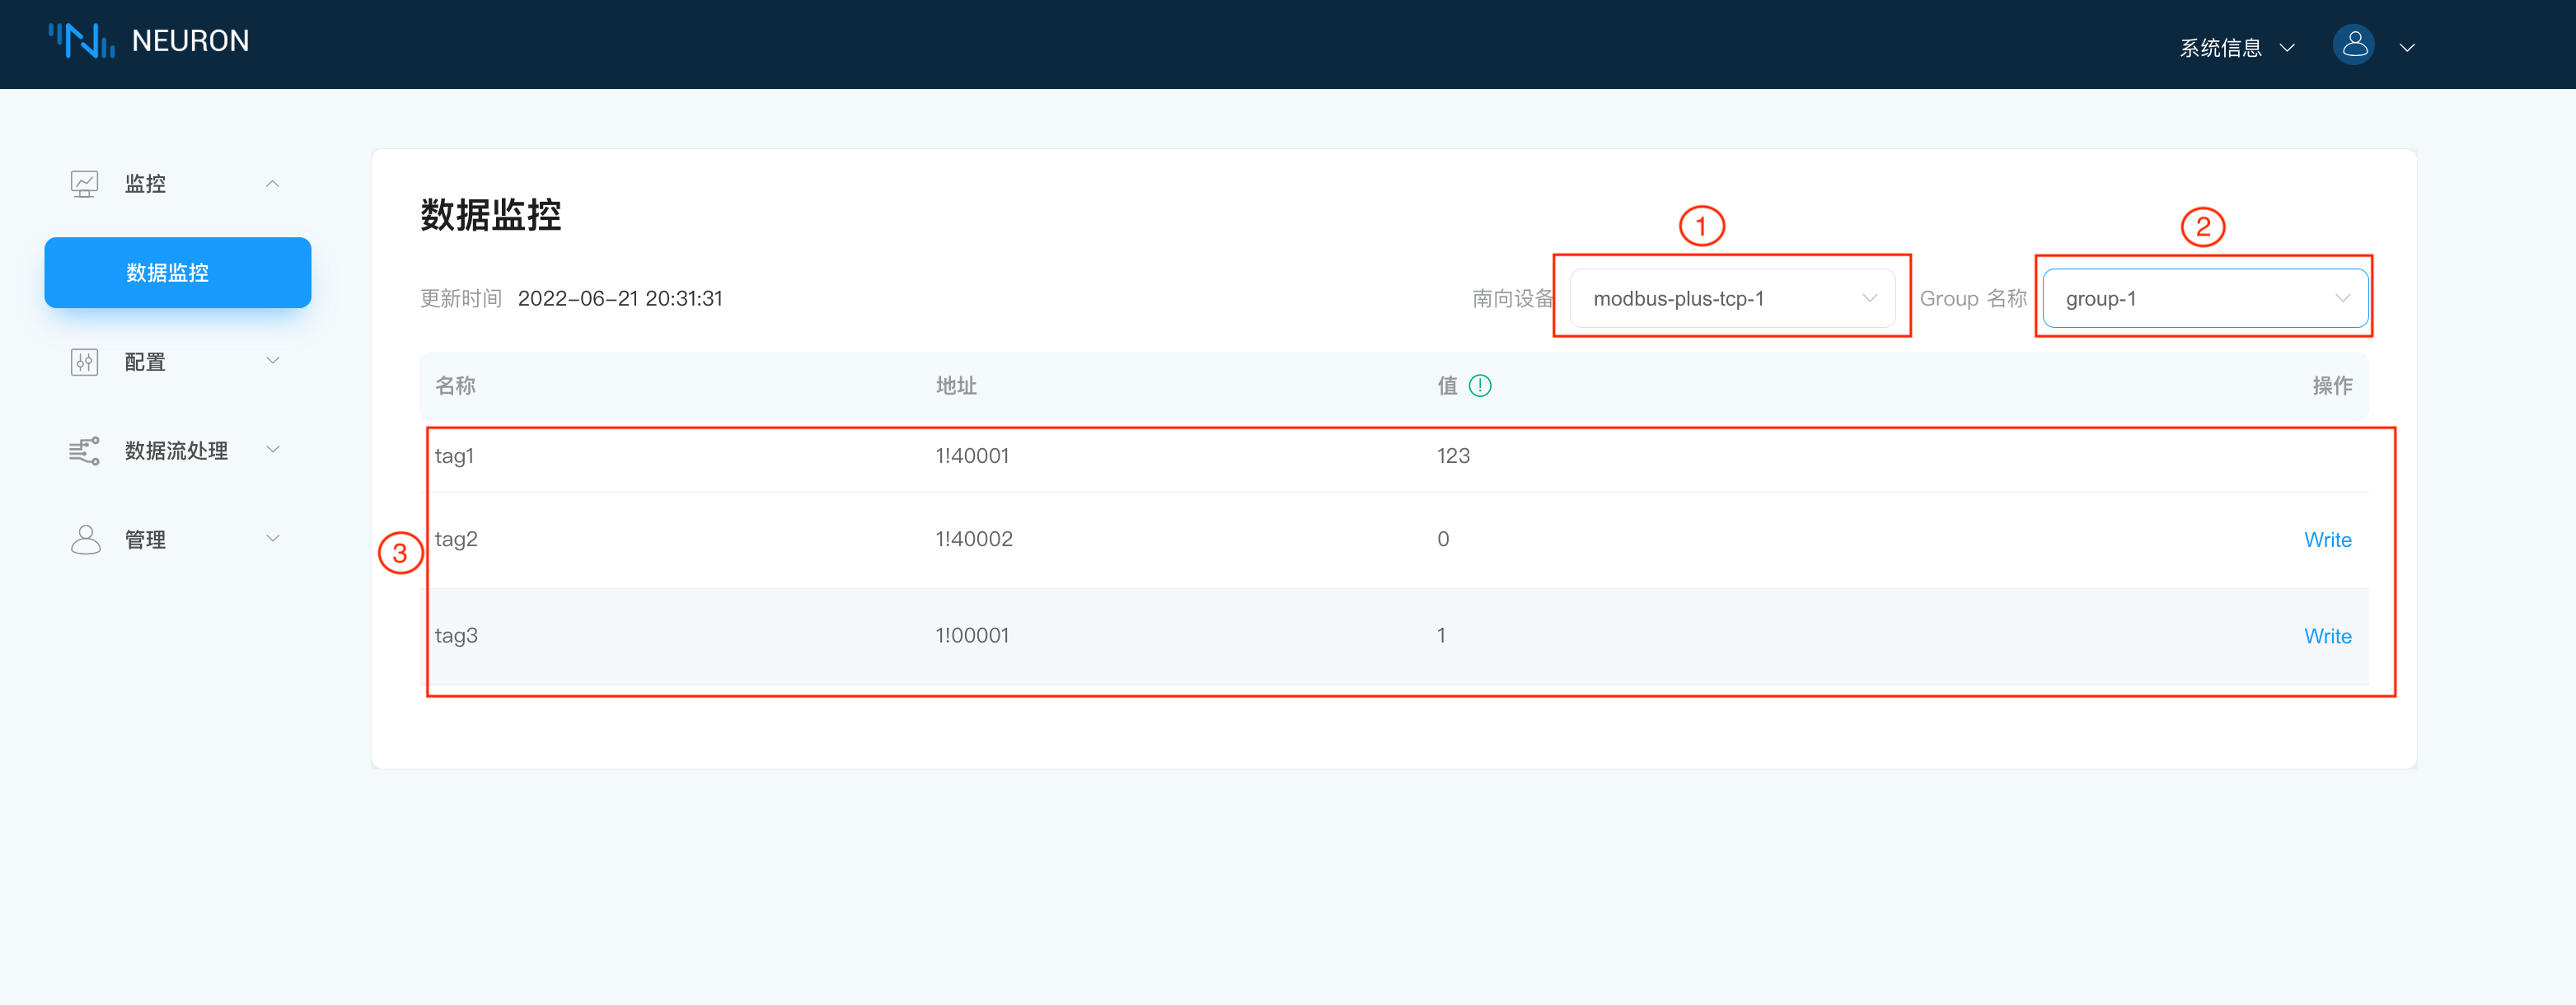Image resolution: width=2576 pixels, height=1005 pixels.
Task: Click the 地址 column header
Action: point(956,386)
